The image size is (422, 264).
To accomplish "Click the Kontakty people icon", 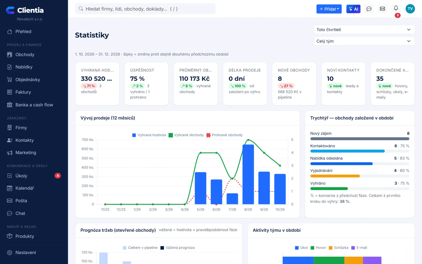I will pyautogui.click(x=10, y=140).
